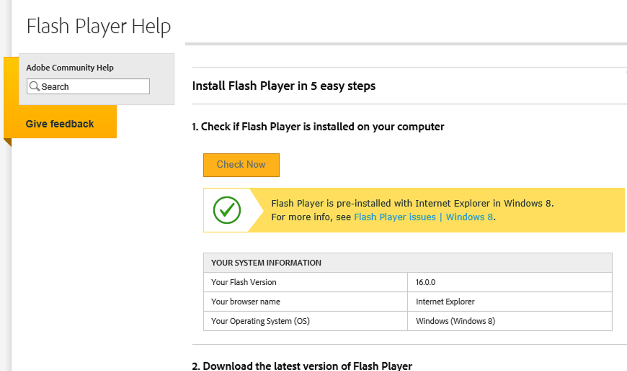
Task: Click the magnifying glass search icon
Action: 35,86
